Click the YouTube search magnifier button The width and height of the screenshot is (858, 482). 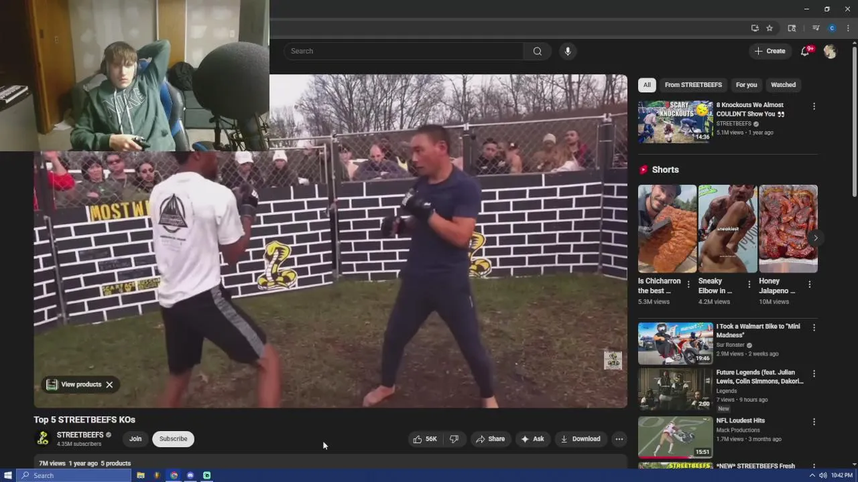coord(537,51)
